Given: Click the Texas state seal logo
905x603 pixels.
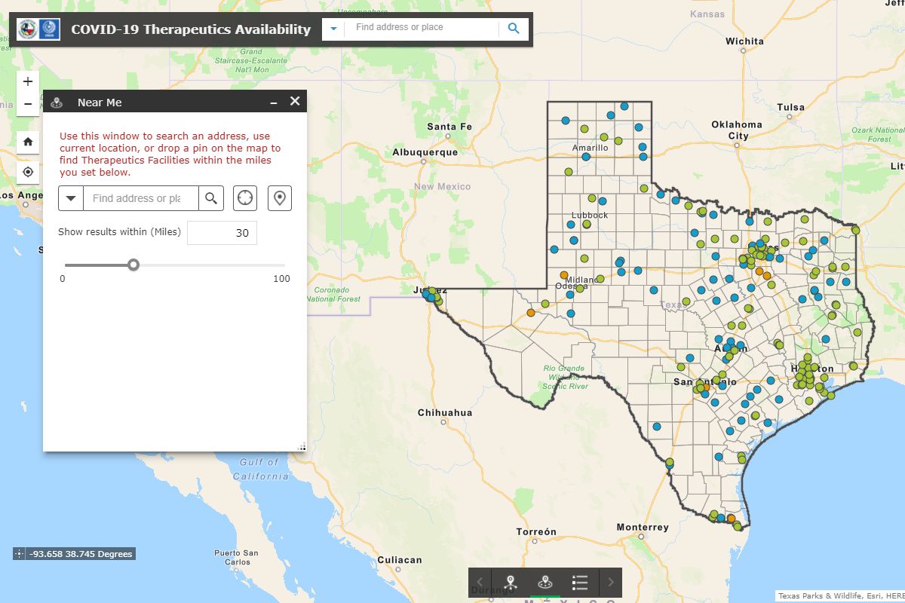Looking at the screenshot, I should click(x=27, y=29).
